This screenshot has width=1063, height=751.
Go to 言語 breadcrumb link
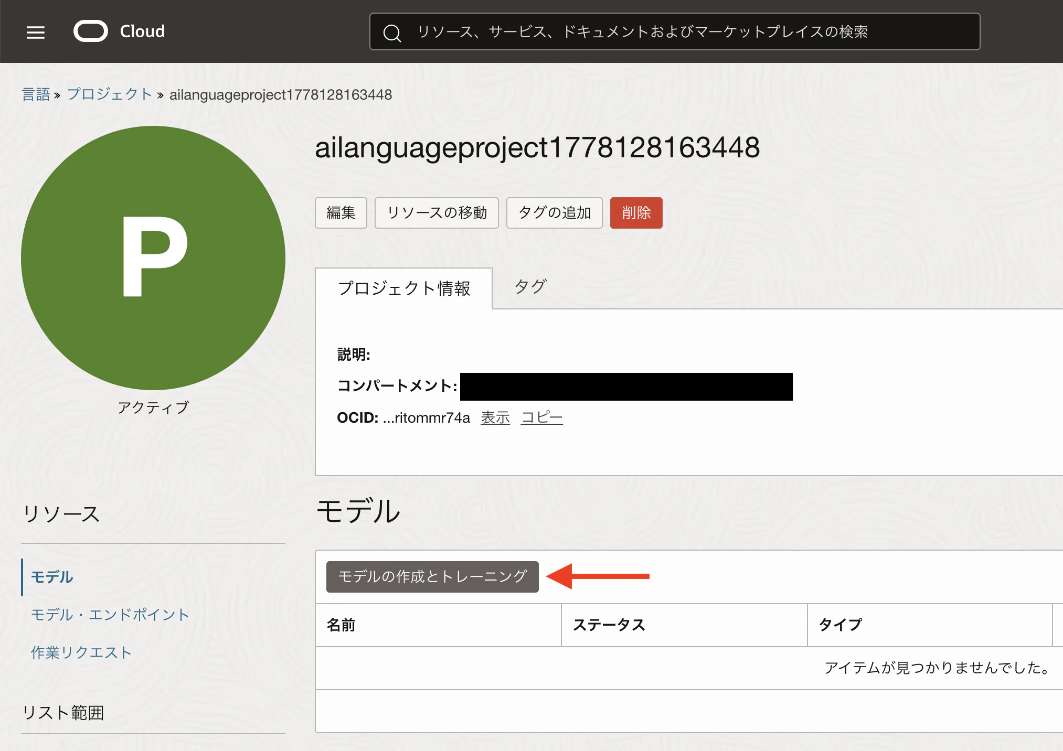[x=36, y=94]
